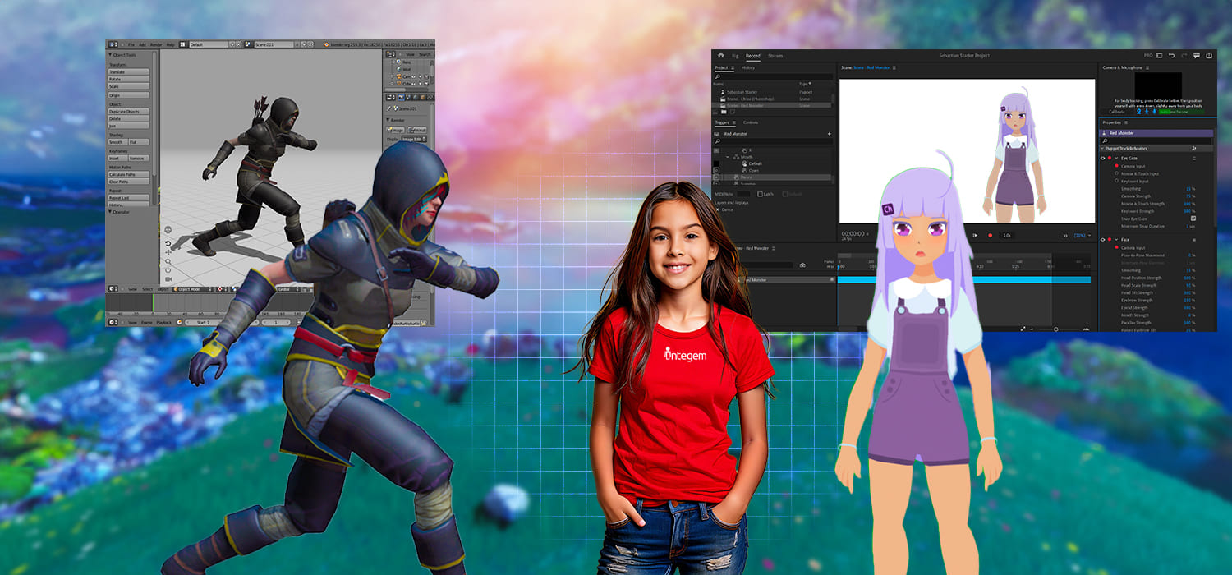Arm Keyboard Input for Eye Gaze

pos(1116,181)
